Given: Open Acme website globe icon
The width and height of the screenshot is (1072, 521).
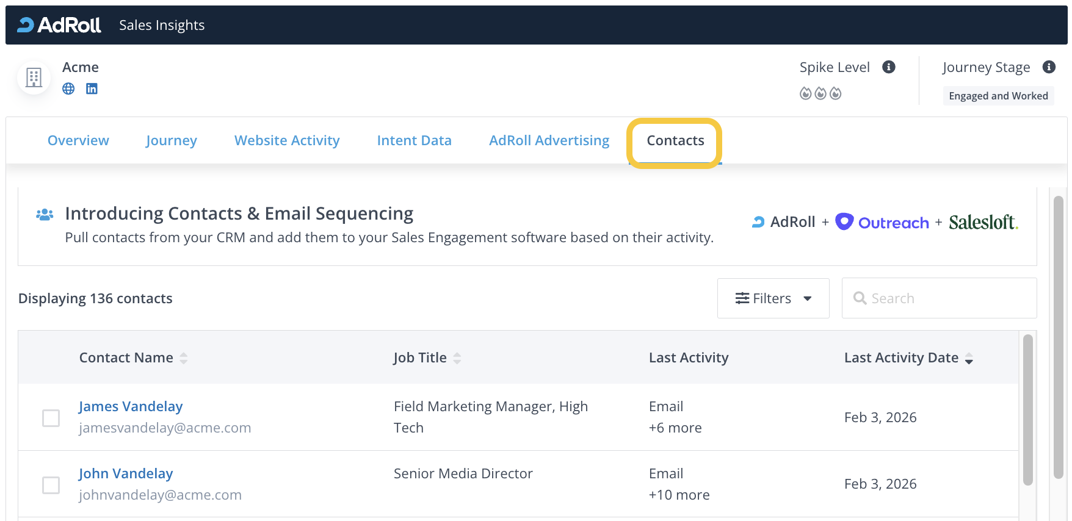Looking at the screenshot, I should (x=68, y=89).
